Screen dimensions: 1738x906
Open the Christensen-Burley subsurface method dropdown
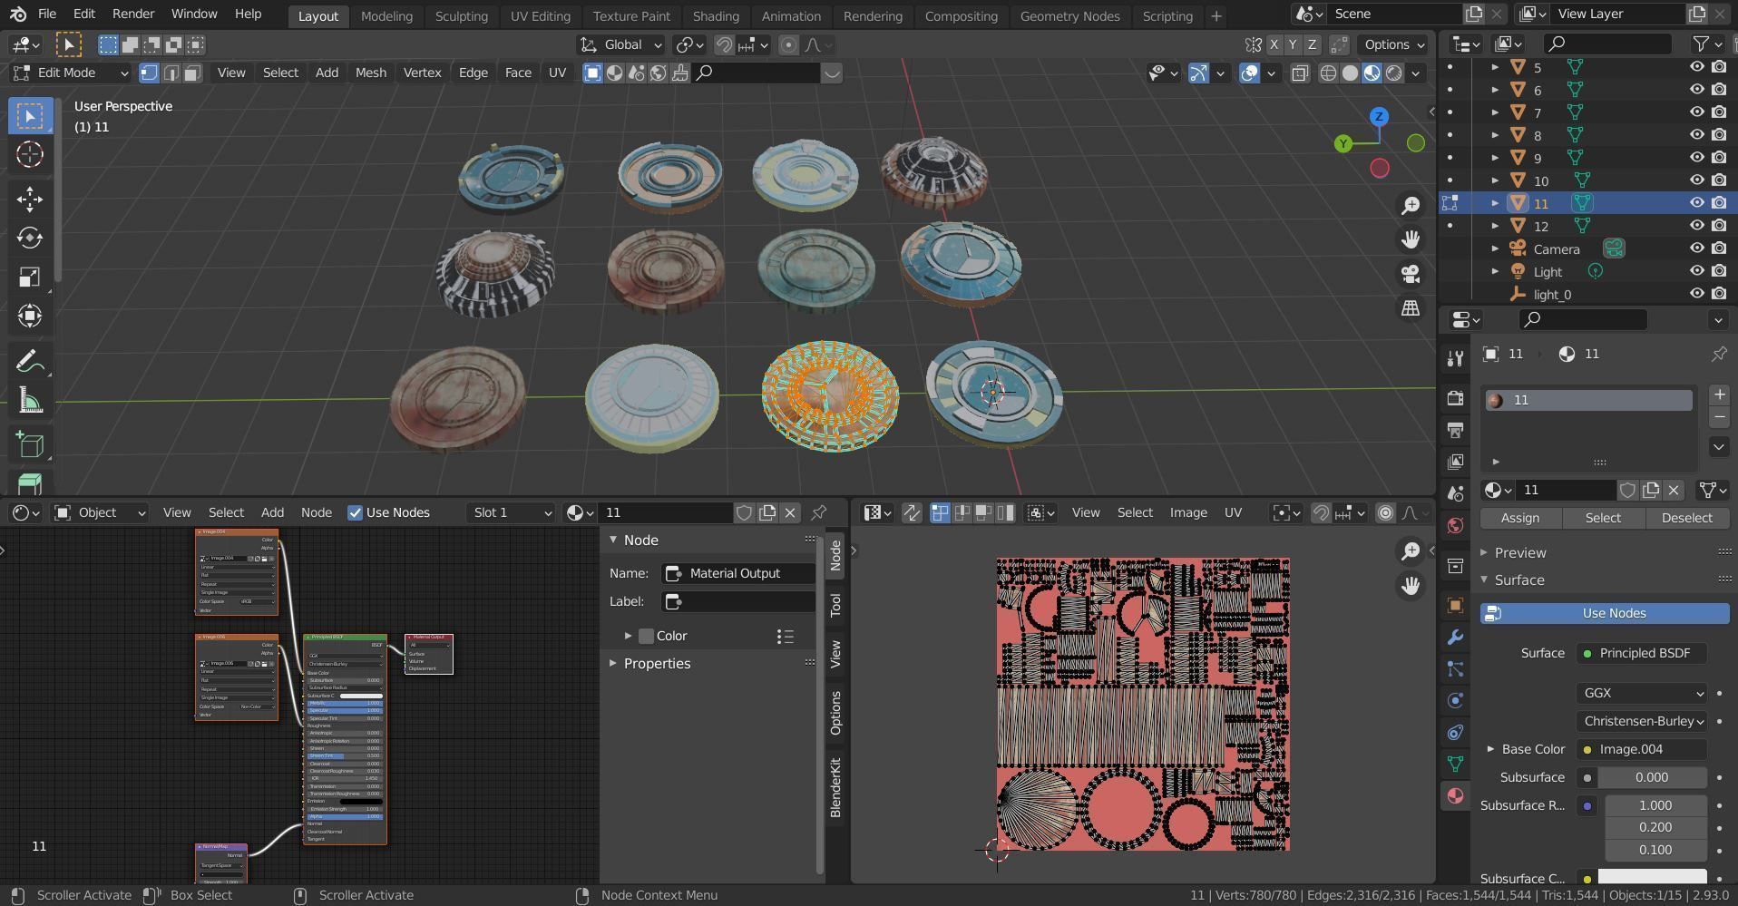[x=1642, y=721]
